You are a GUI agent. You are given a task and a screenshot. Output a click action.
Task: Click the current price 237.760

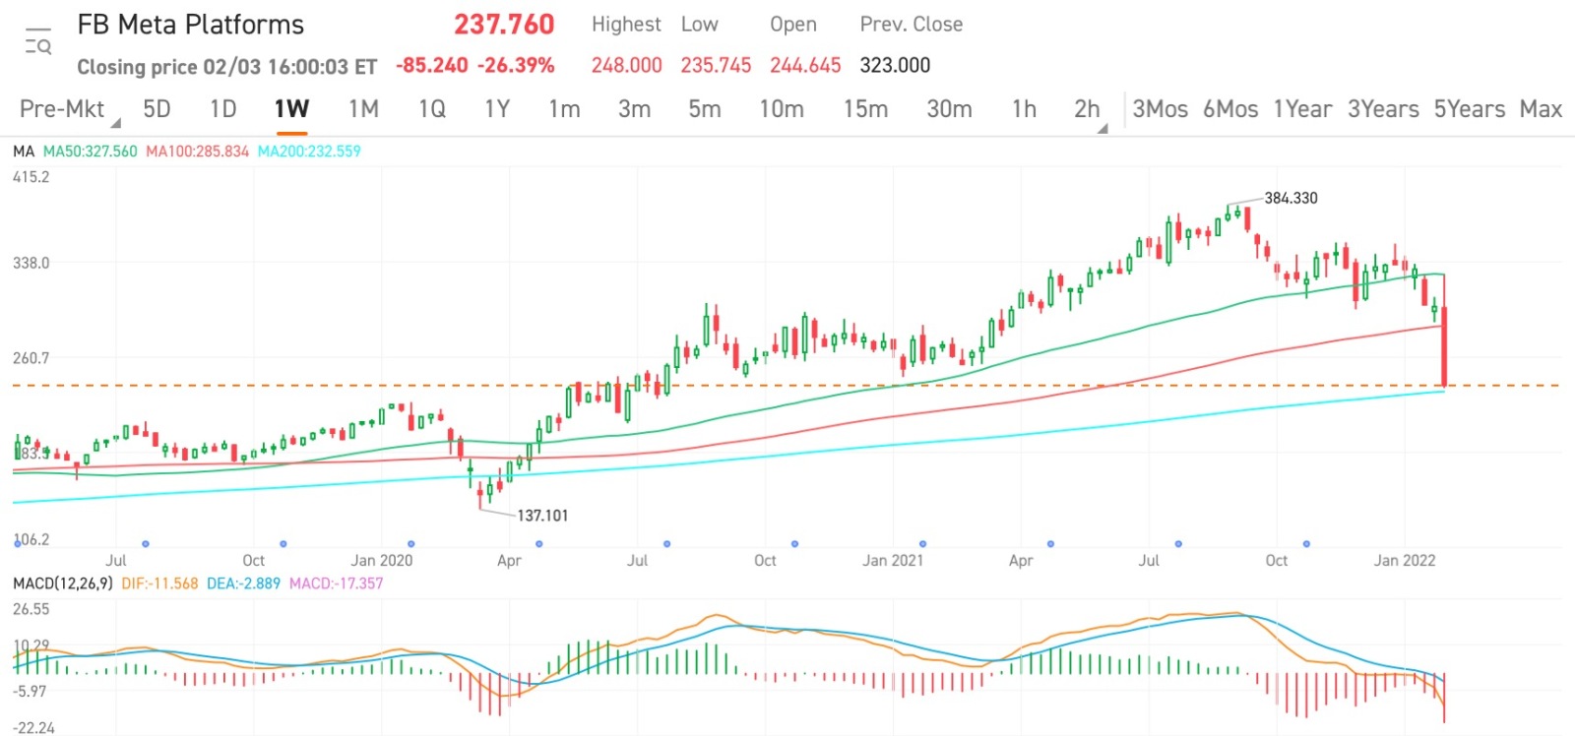point(504,25)
